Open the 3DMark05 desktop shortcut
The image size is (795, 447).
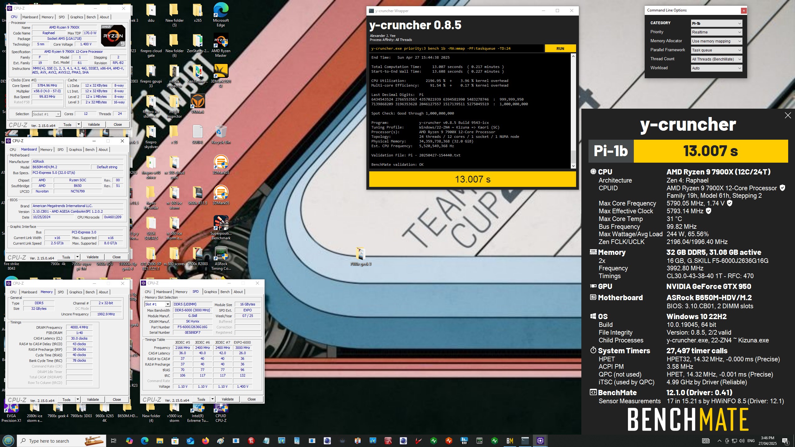point(221,195)
